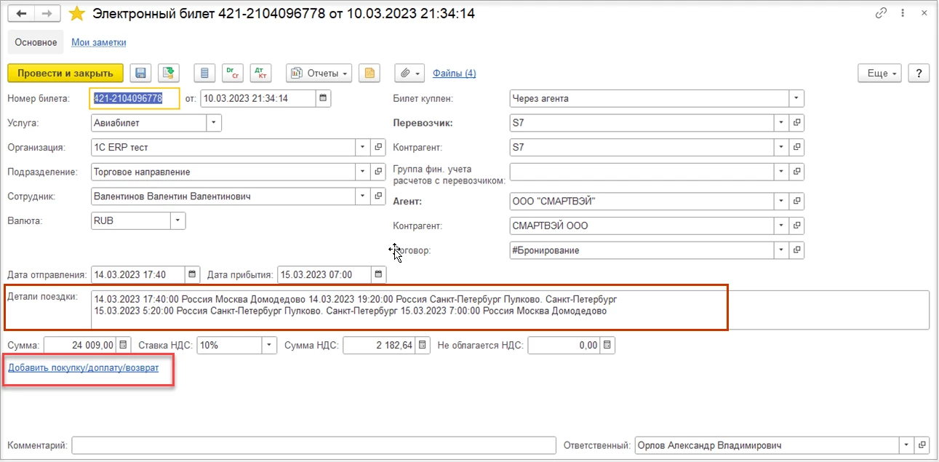
Task: Open the Организация record with the open icon
Action: click(378, 147)
